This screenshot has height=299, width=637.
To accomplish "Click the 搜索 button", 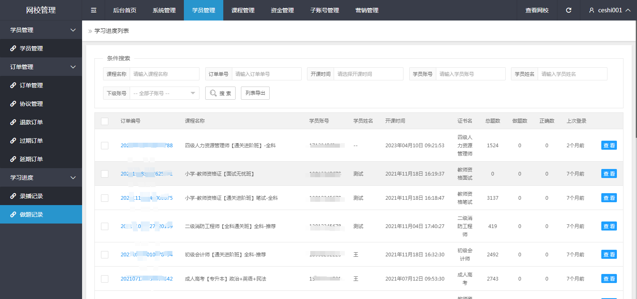I will (x=220, y=93).
